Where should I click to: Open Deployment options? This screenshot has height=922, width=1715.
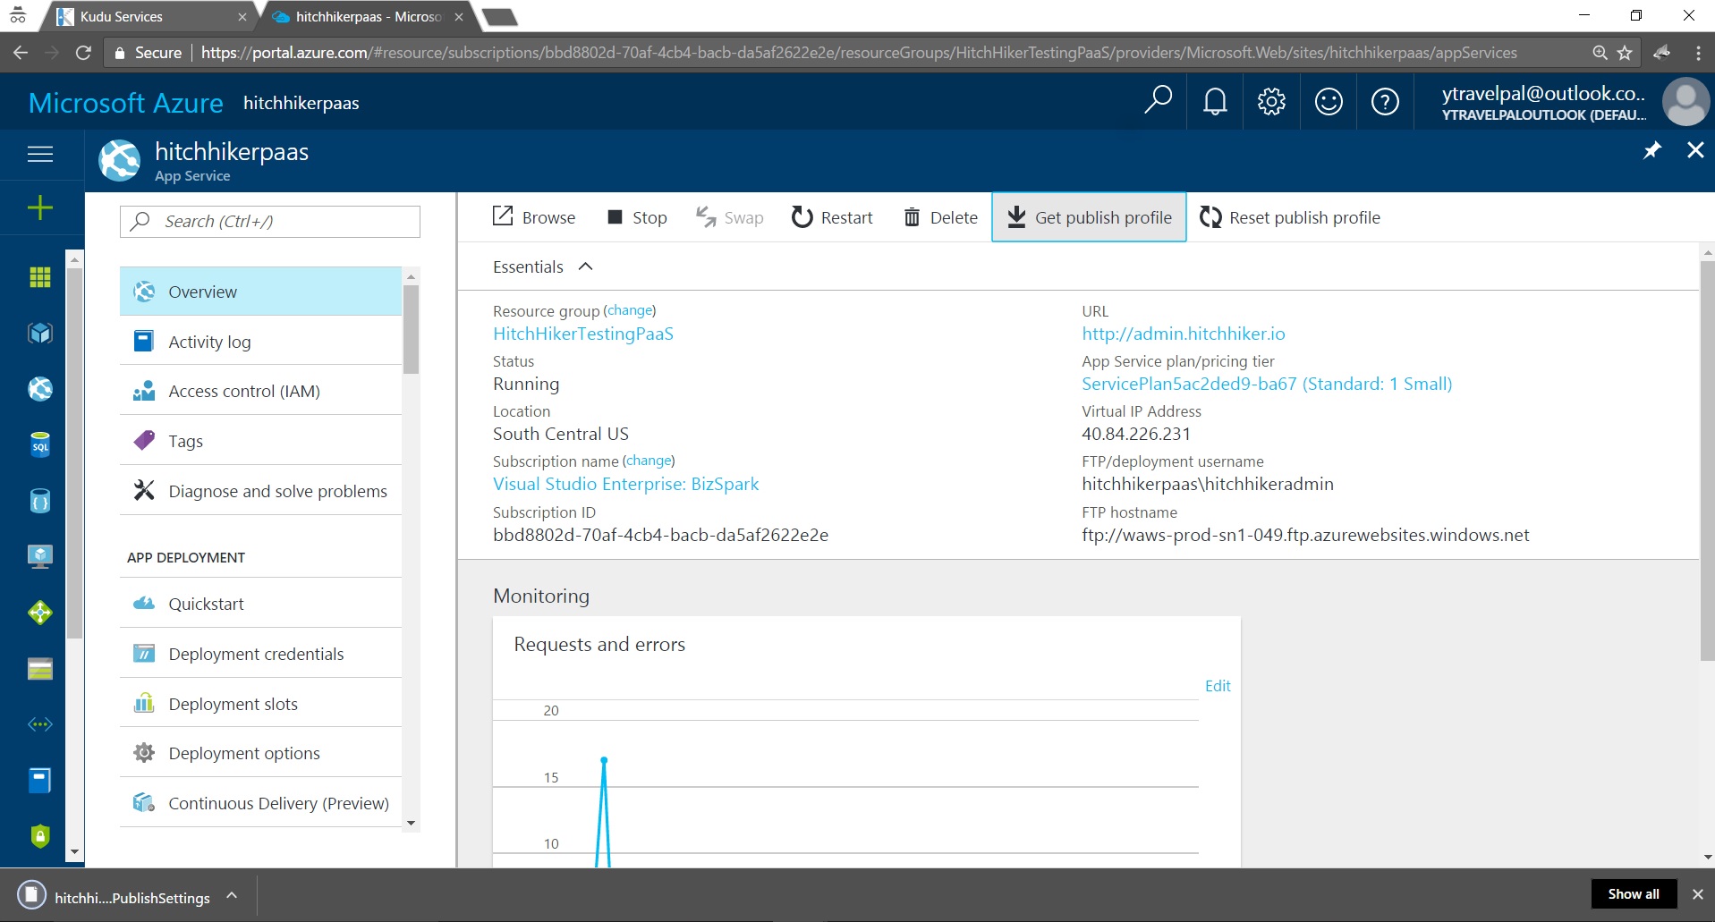(260, 753)
